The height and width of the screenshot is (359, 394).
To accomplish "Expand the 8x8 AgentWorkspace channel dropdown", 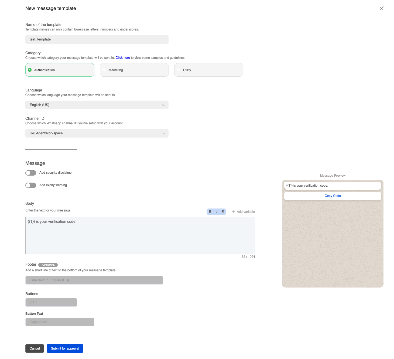I will tap(97, 133).
